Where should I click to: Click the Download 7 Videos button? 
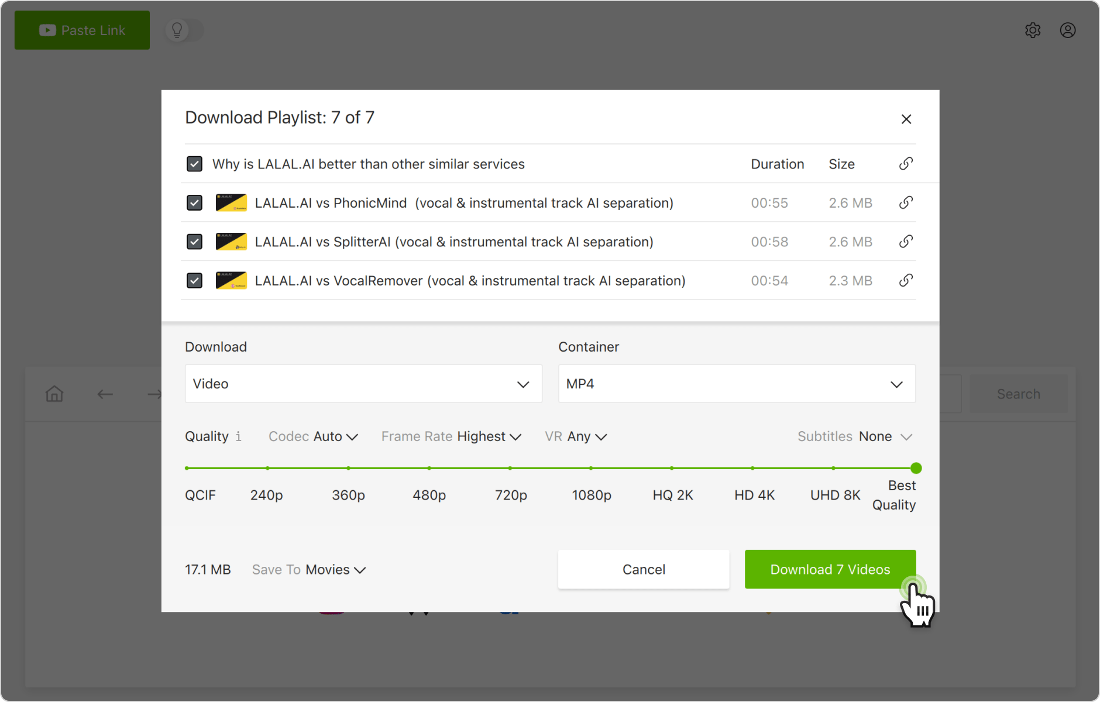coord(830,569)
